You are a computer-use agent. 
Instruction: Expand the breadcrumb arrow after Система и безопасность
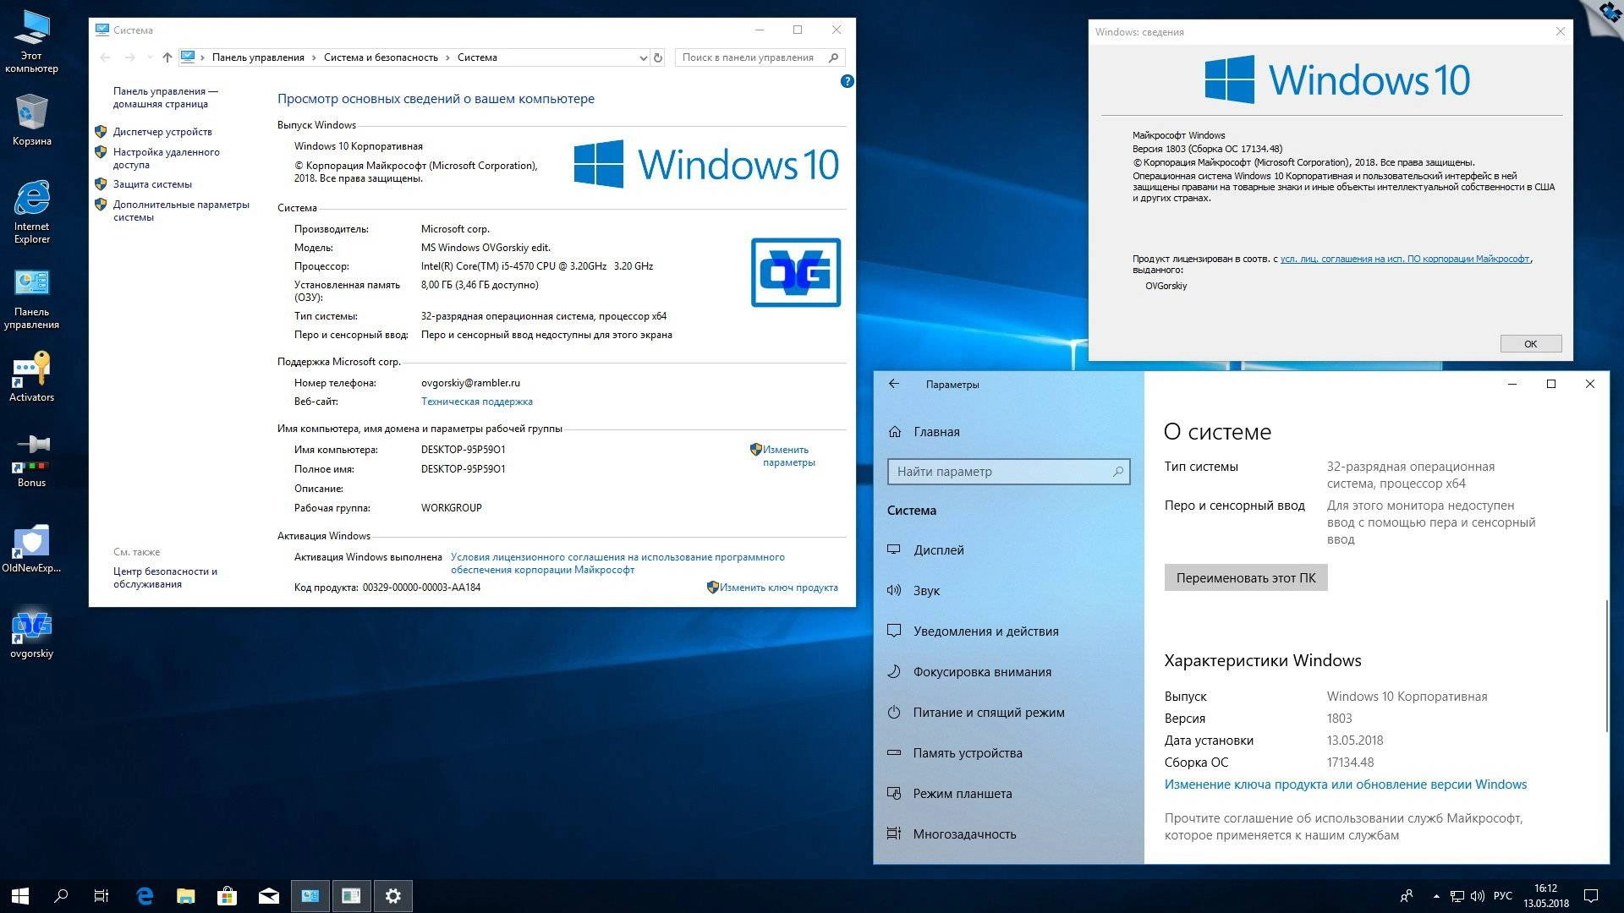pos(447,57)
